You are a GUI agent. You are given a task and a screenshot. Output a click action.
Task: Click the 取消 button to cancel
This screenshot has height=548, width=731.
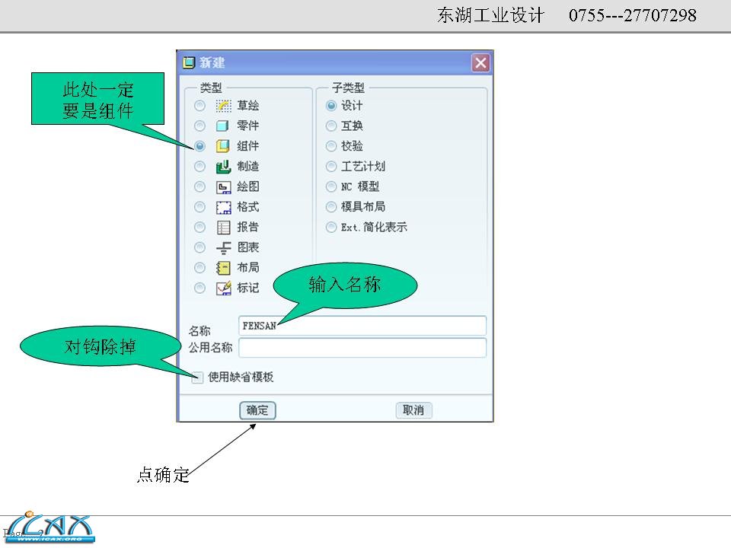[414, 409]
